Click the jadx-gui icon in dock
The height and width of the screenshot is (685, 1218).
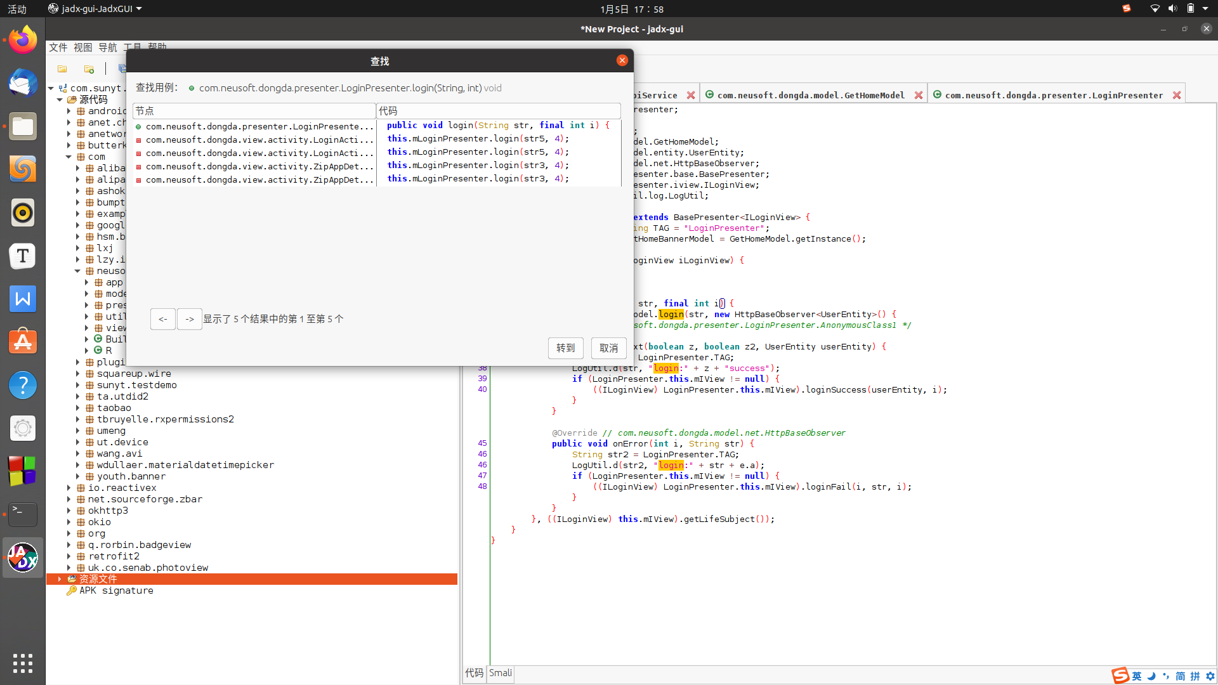coord(23,558)
